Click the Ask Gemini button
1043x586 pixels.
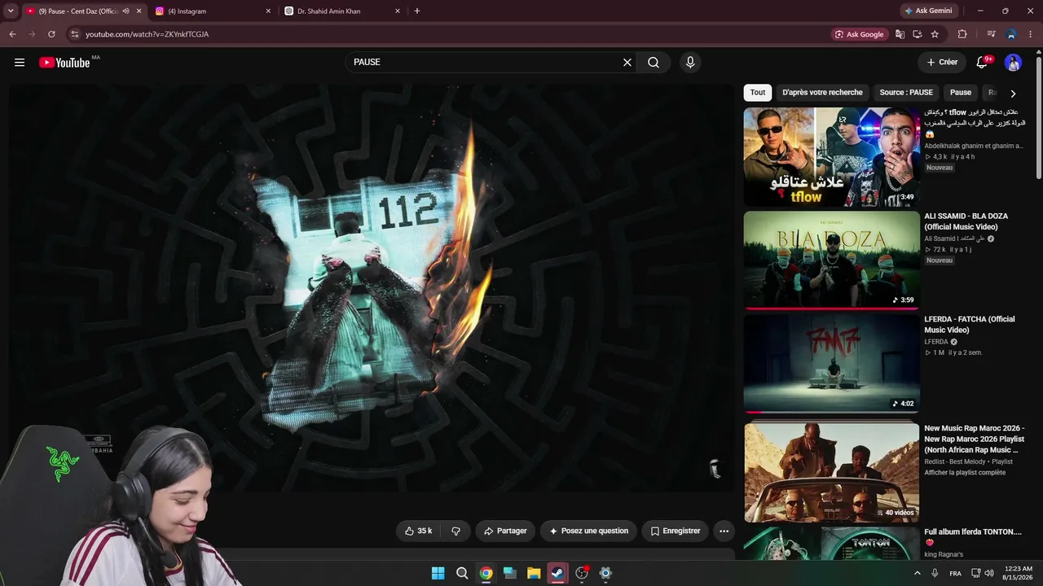[928, 11]
